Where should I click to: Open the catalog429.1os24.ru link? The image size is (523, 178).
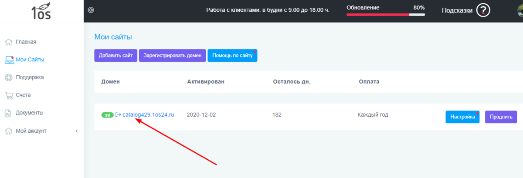[148, 115]
